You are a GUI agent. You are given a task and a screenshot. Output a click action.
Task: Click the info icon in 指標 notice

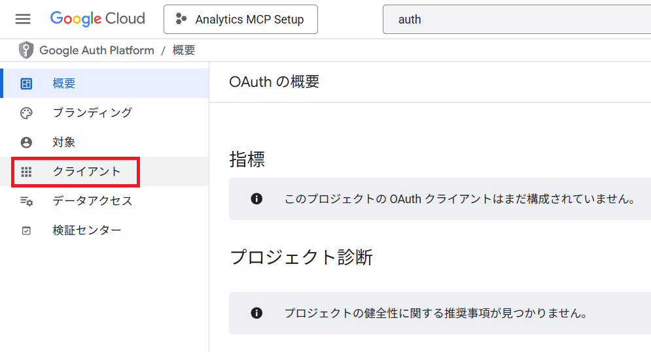click(x=256, y=199)
